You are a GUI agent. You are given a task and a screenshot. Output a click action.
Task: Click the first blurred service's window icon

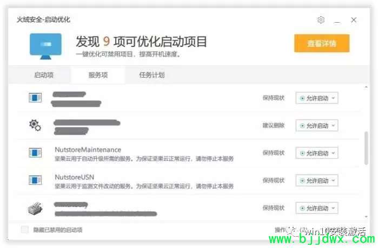35,98
